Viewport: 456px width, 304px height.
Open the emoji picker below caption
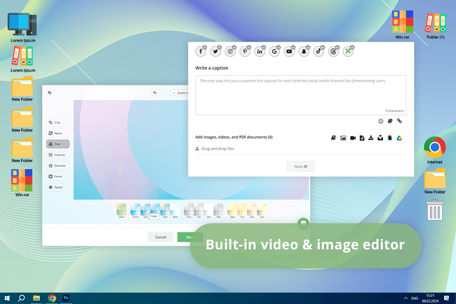tap(380, 121)
